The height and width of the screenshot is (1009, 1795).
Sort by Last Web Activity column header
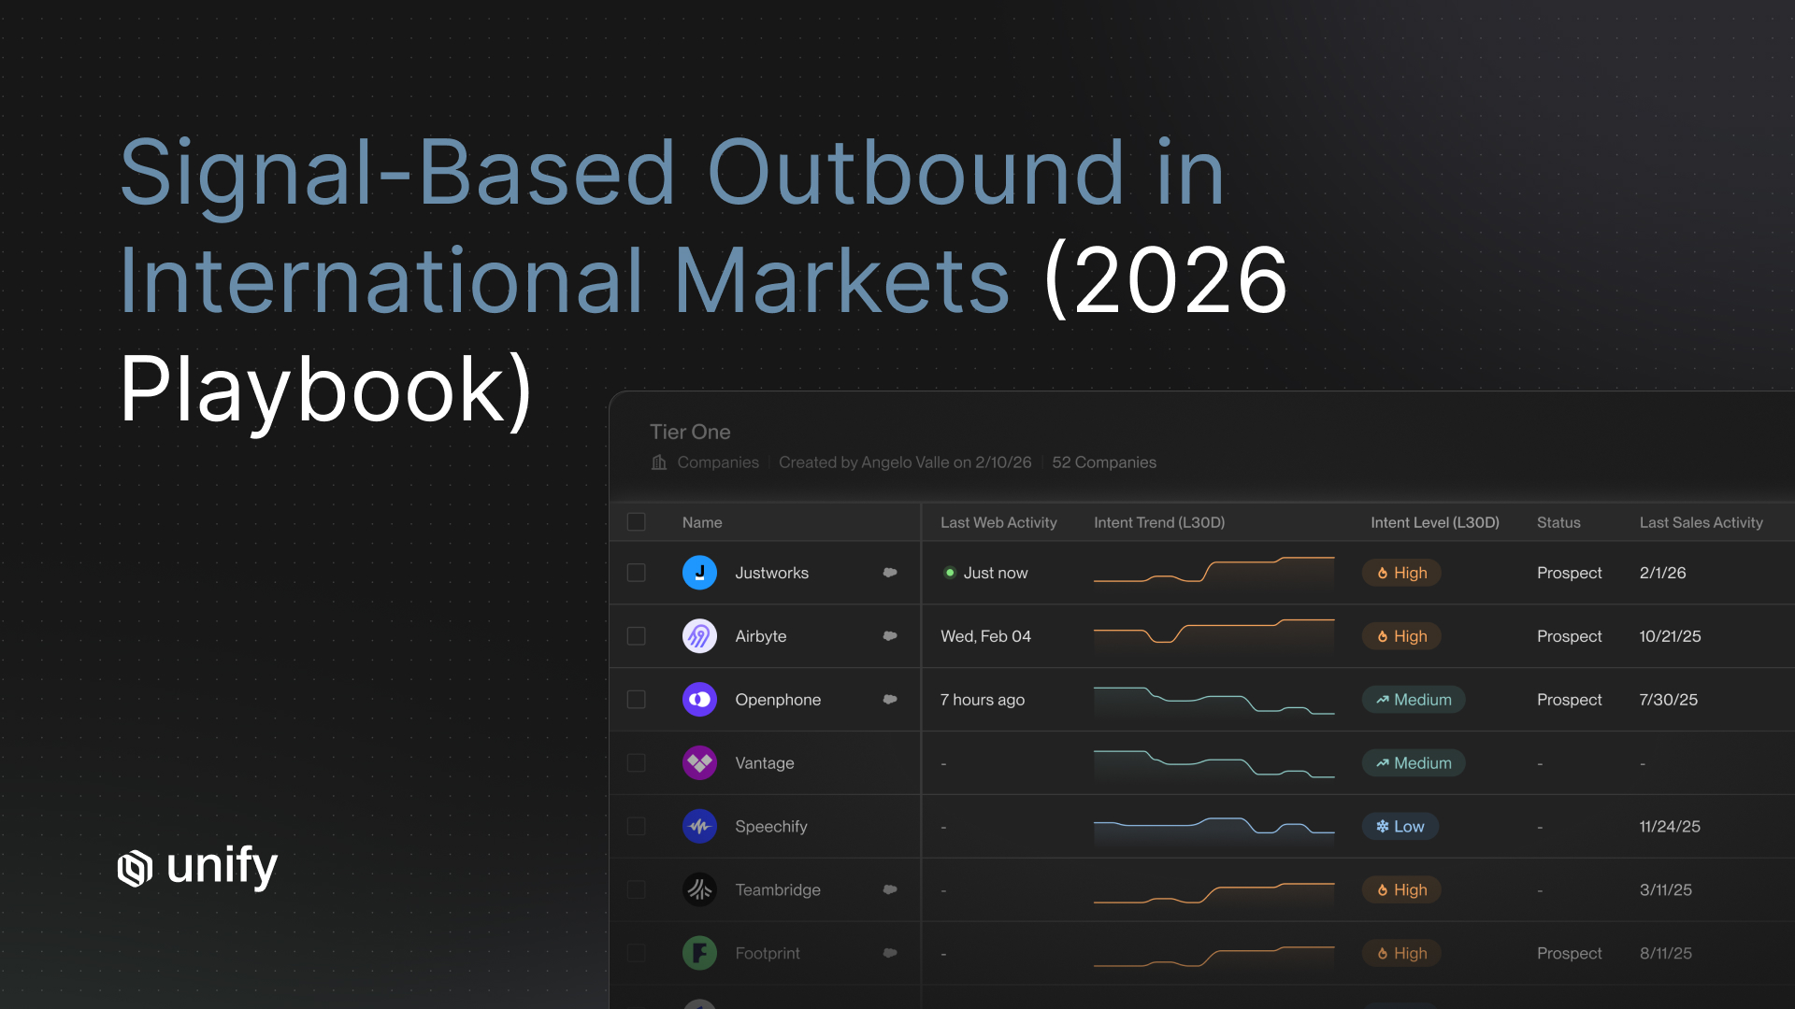click(x=998, y=523)
